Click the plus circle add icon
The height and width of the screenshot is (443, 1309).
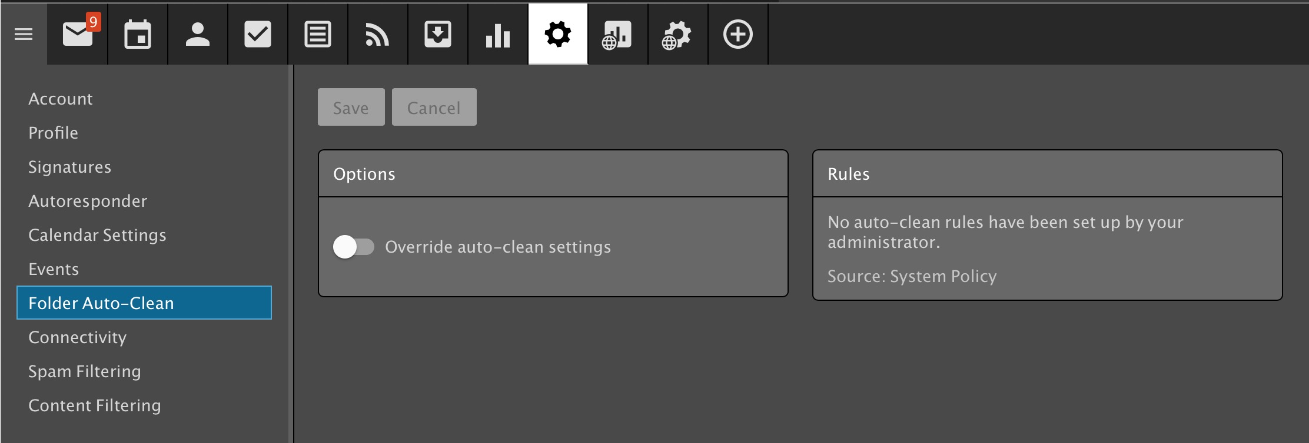point(737,34)
